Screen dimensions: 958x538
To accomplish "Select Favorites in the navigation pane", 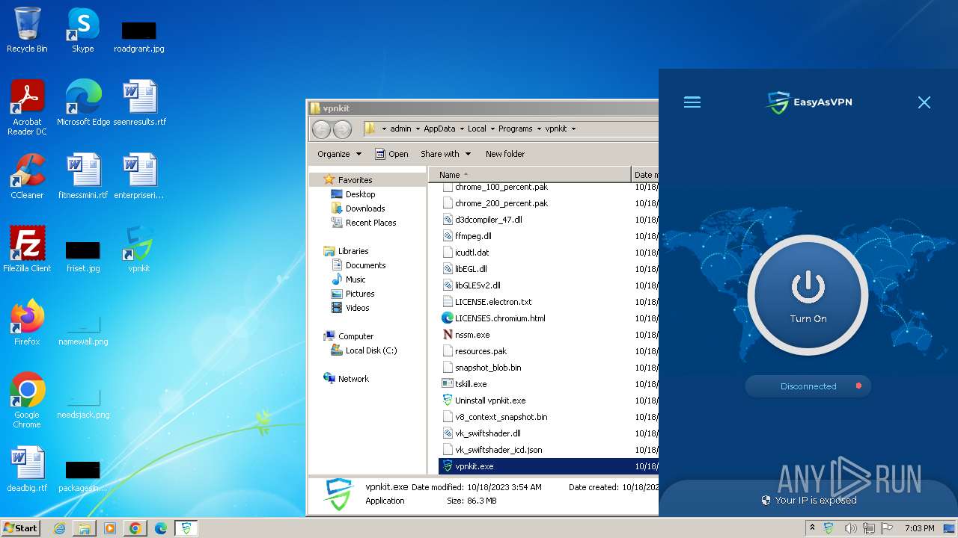I will coord(355,180).
